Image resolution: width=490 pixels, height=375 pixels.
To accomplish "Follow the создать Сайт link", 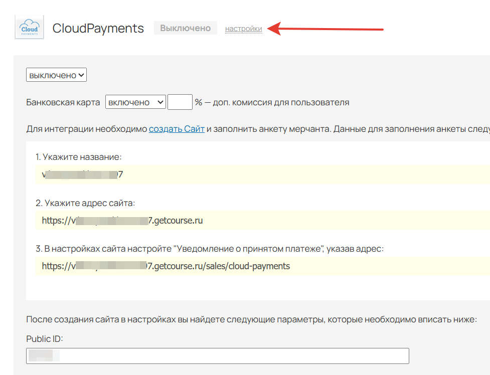I will click(177, 129).
